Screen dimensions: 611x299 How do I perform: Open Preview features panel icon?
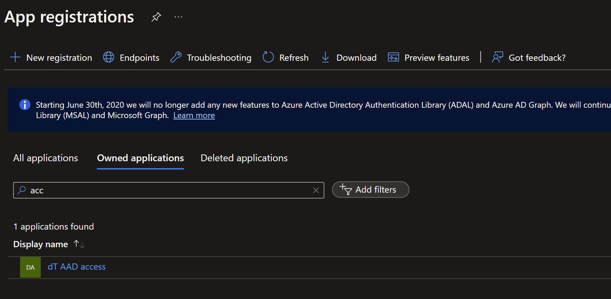[x=394, y=57]
